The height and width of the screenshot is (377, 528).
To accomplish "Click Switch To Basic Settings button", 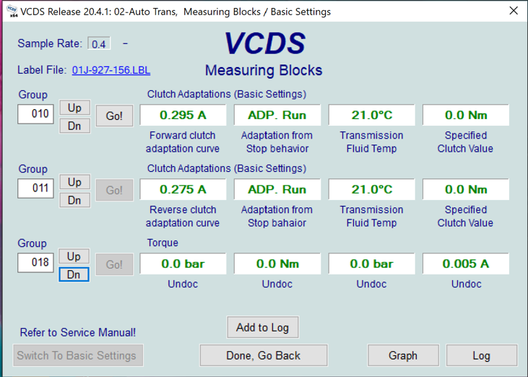I will click(x=78, y=355).
